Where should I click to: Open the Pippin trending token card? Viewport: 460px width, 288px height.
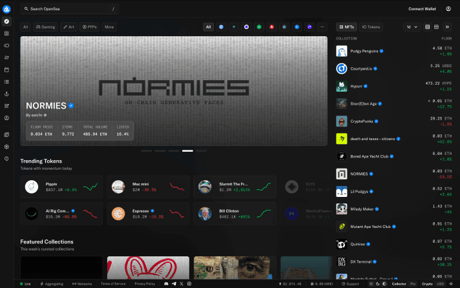pyautogui.click(x=61, y=187)
